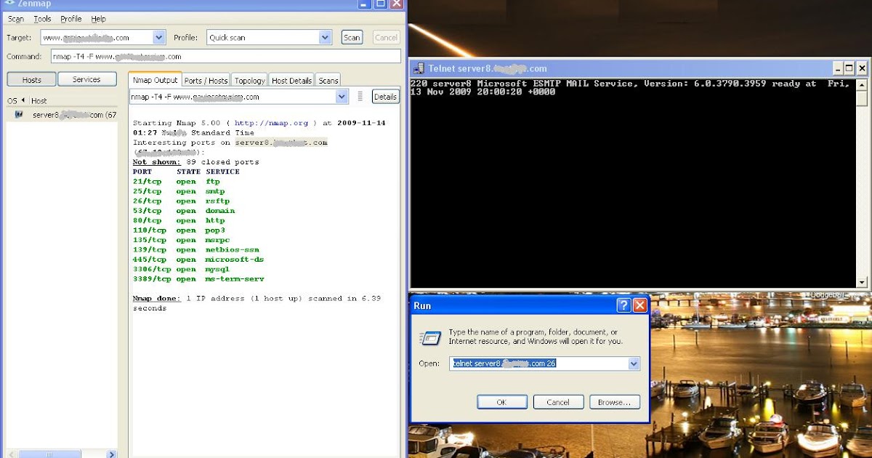Maximize the Zenmap window
This screenshot has height=458, width=872.
[381, 4]
